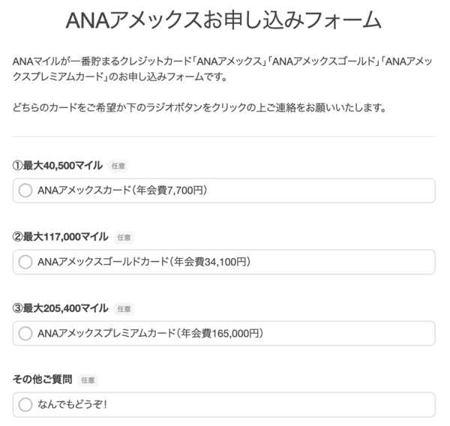This screenshot has height=426, width=450.
Task: Click the instruction sentence starting with どちらのカードをご希望か
Action: (x=199, y=107)
